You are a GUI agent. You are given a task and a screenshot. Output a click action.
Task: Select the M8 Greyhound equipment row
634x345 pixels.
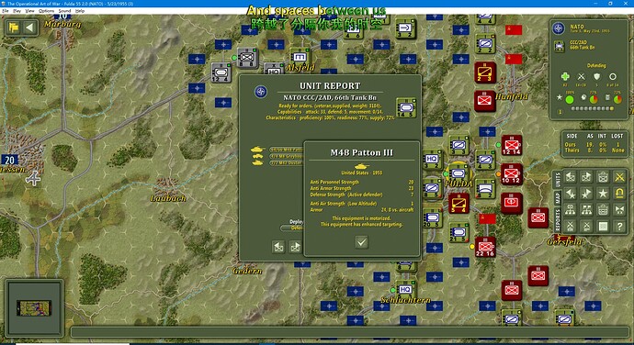(x=287, y=156)
